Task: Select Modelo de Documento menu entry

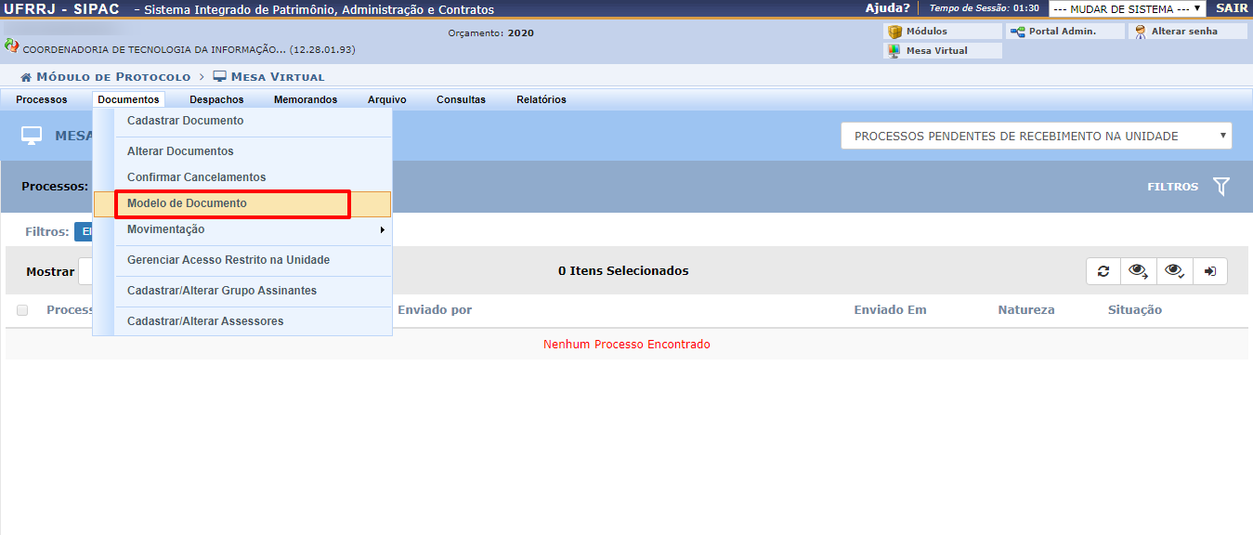Action: tap(188, 203)
